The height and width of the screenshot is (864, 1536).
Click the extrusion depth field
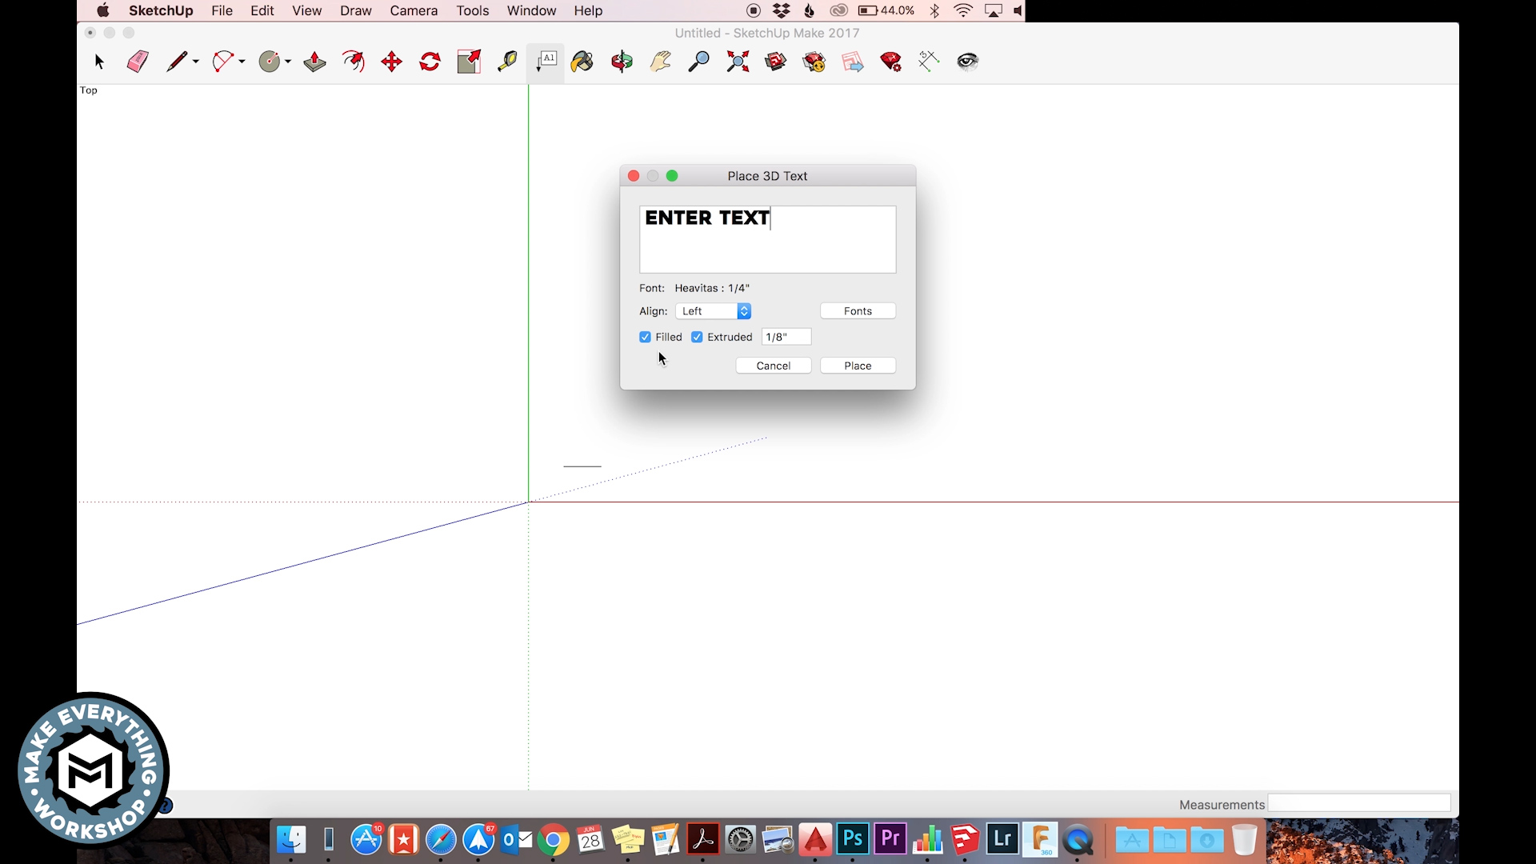[x=786, y=337]
